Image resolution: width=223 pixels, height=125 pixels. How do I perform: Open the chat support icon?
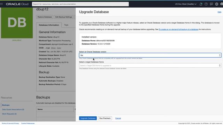coord(212,4)
